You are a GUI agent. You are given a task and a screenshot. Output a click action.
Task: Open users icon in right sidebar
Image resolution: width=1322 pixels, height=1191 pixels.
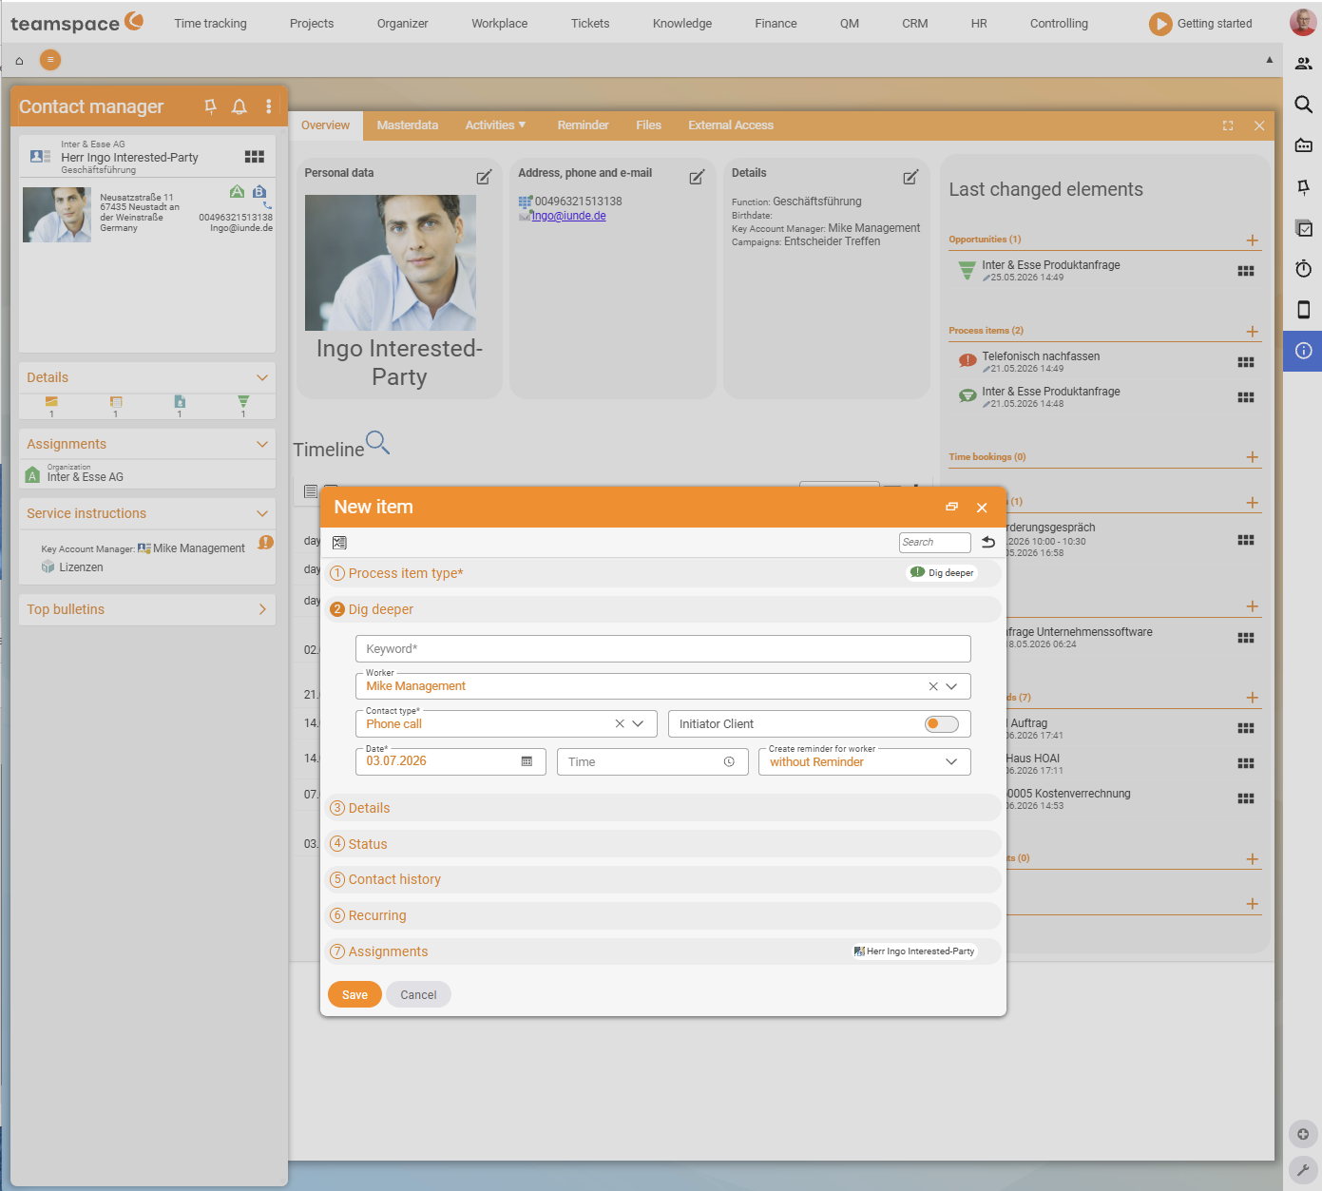point(1304,64)
